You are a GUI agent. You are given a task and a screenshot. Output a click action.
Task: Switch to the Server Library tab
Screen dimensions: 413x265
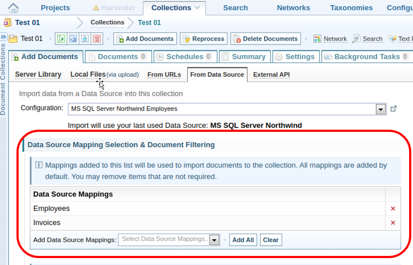click(38, 74)
